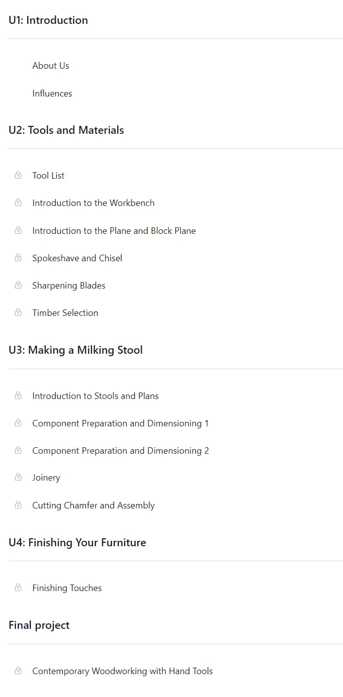Screen dimensions: 343x697
Task: Click lock icon next to Joinery lesson
Action: point(18,477)
